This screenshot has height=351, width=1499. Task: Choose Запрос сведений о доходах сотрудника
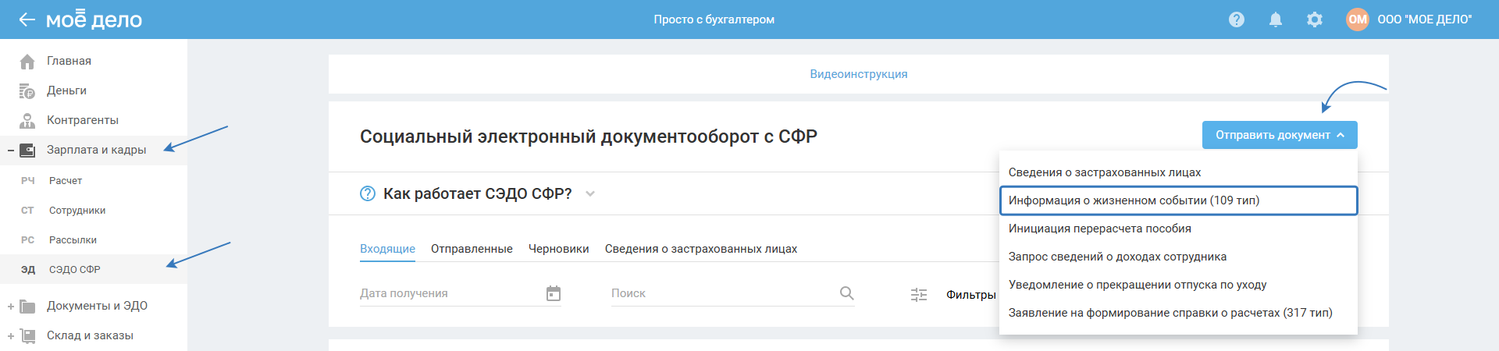(1178, 257)
